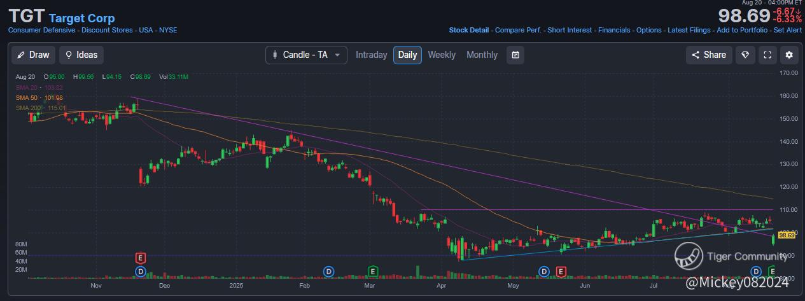The image size is (805, 301).
Task: Click the dividend marker in February
Action: 328,272
